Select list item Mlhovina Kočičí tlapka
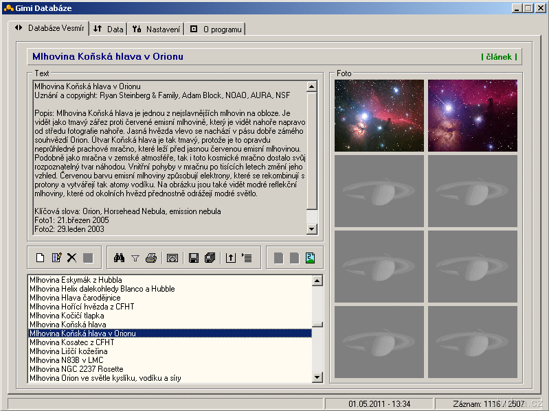This screenshot has height=411, width=549. tap(67, 316)
